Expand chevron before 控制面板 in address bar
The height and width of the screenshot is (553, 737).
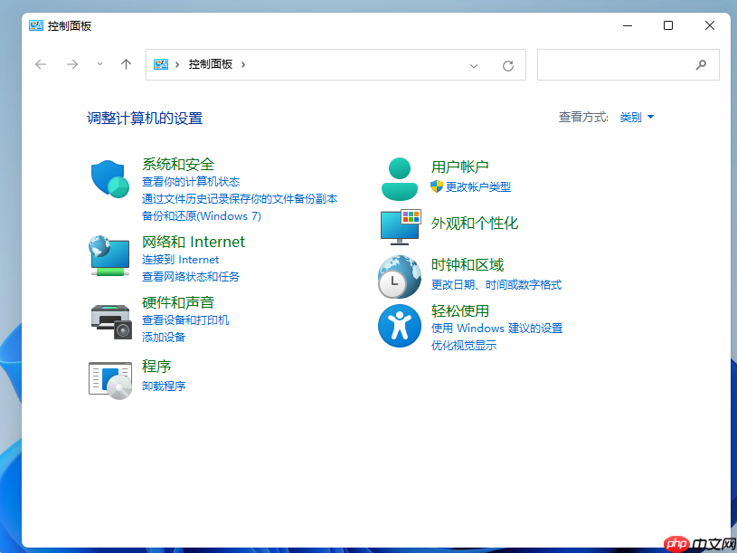pyautogui.click(x=177, y=64)
